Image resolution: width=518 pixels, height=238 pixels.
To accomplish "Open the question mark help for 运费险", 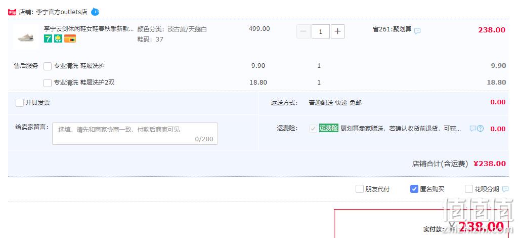I will [x=480, y=129].
